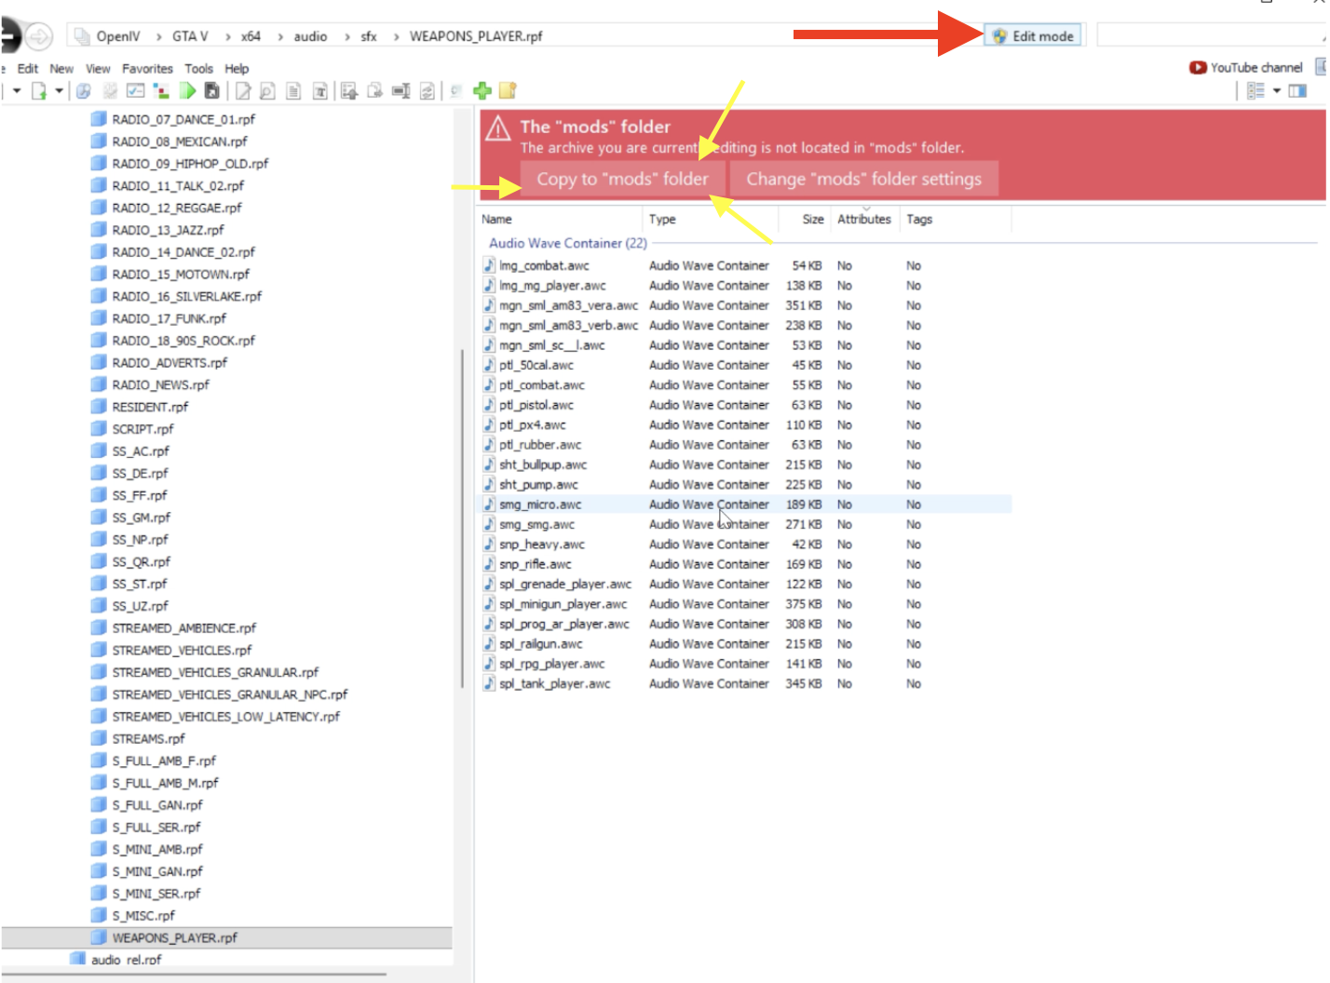Click Change "mods" folder settings button
The height and width of the screenshot is (983, 1330).
[x=863, y=179]
